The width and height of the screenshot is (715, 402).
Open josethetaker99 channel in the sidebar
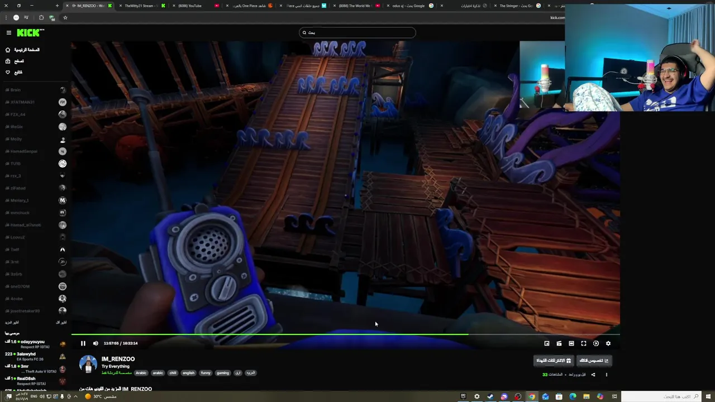35,311
